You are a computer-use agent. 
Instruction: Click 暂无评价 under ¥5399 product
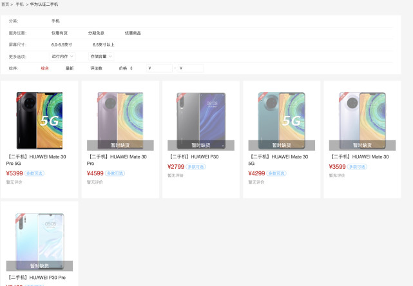14,182
